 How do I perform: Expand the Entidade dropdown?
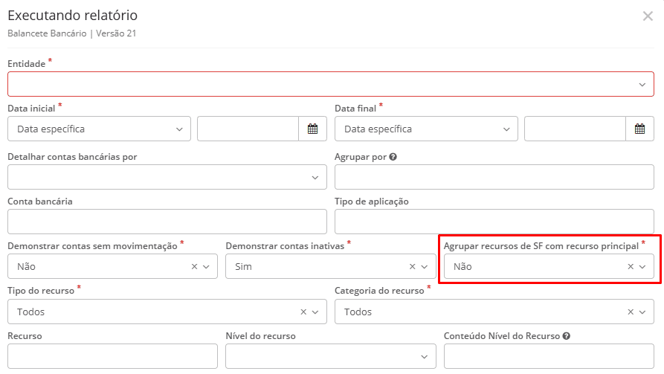pyautogui.click(x=331, y=84)
